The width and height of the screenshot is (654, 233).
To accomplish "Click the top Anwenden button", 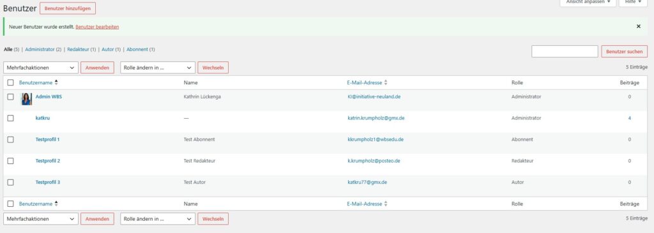I will pos(97,68).
